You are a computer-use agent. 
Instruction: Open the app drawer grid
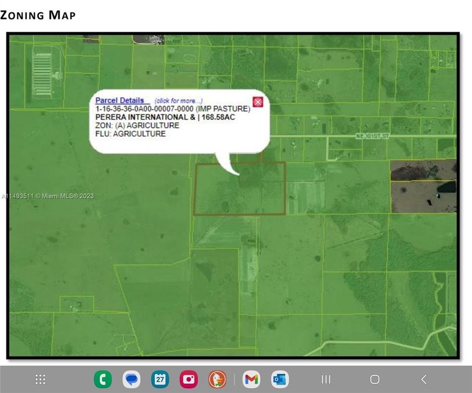pos(40,379)
